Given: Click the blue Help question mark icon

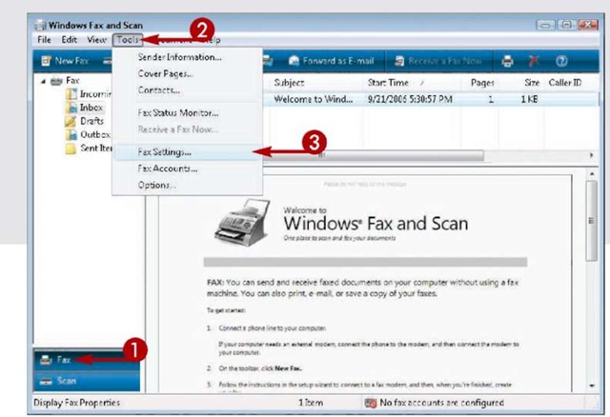Looking at the screenshot, I should [561, 61].
